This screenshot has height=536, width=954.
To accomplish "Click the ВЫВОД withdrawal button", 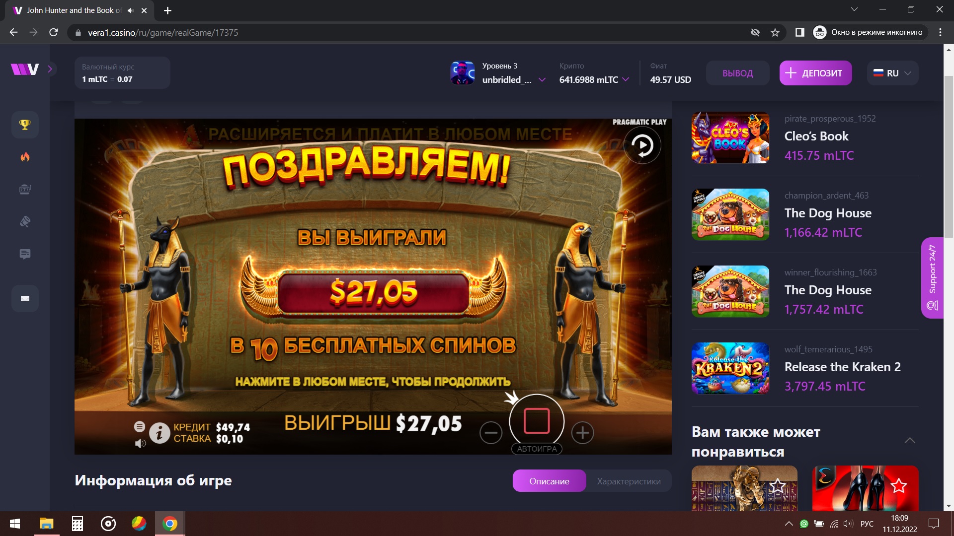I will [737, 73].
